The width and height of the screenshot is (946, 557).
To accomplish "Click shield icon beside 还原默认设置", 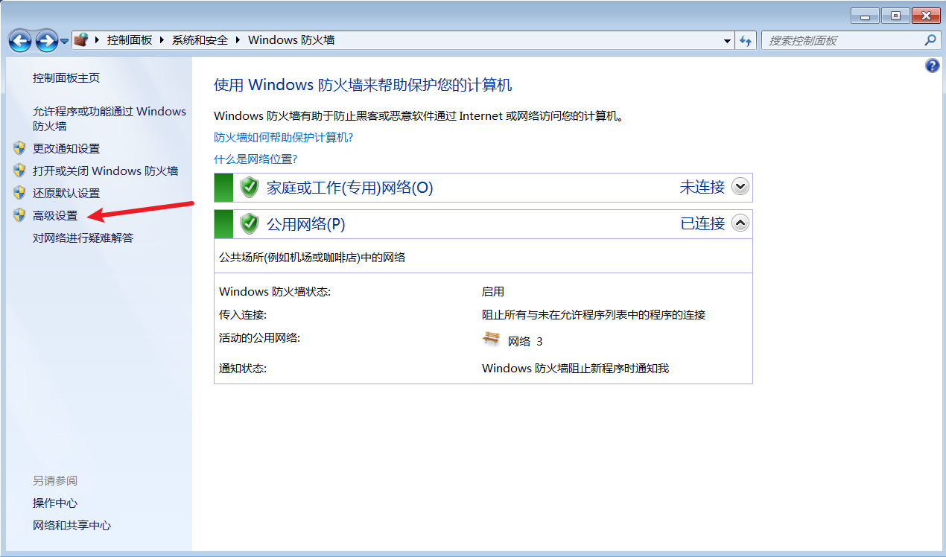I will (x=20, y=193).
